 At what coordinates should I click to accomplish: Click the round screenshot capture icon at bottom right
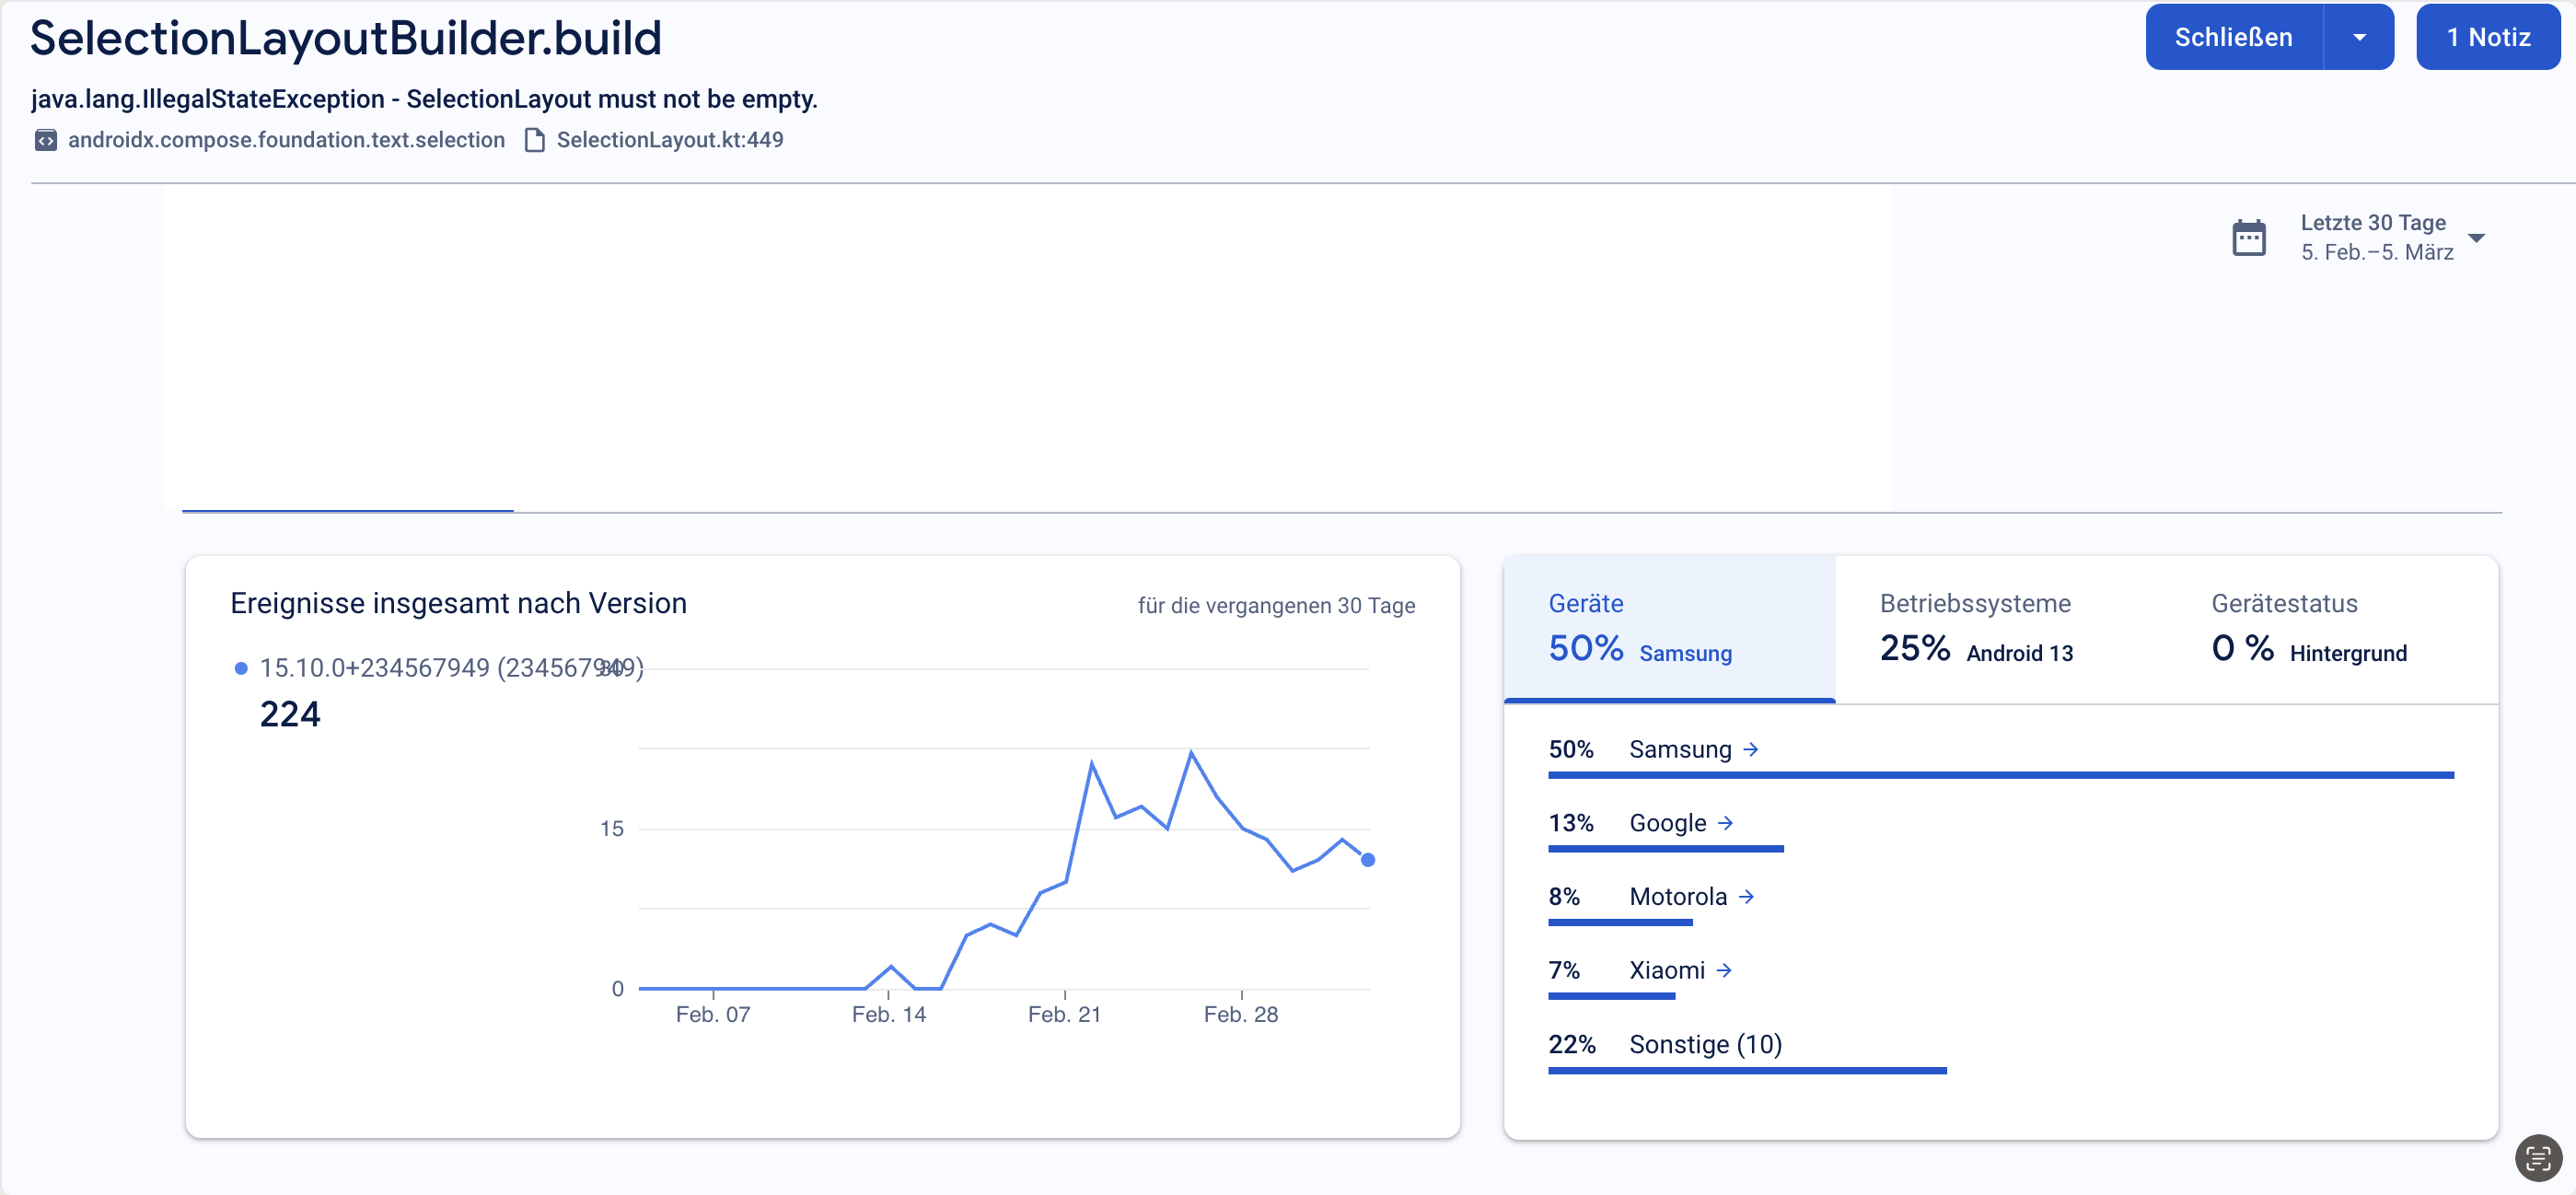click(2537, 1158)
